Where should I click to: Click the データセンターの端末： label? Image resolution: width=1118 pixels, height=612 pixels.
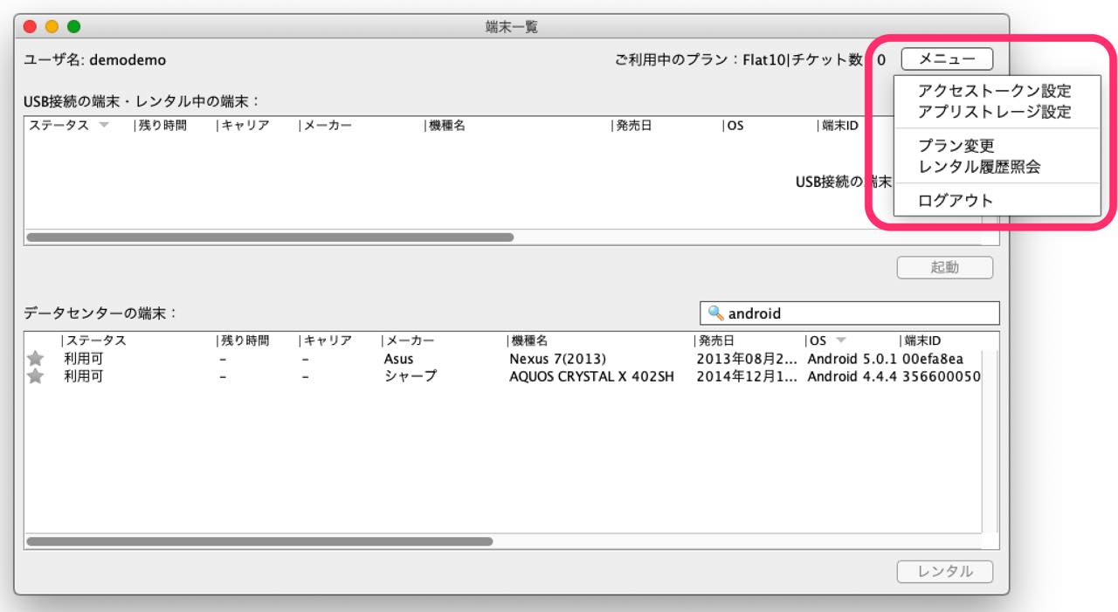[100, 313]
